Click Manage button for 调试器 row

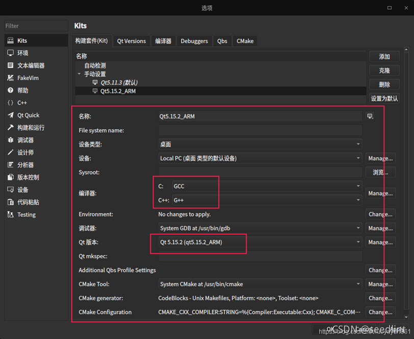[380, 228]
